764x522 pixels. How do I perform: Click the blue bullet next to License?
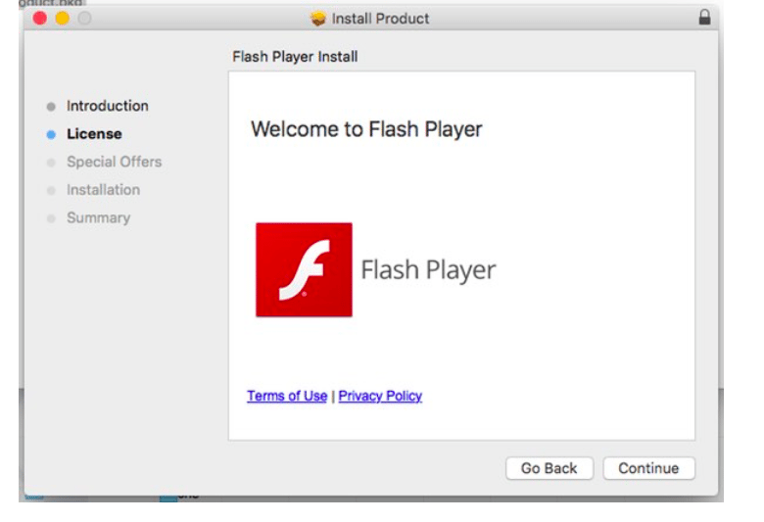pyautogui.click(x=51, y=134)
